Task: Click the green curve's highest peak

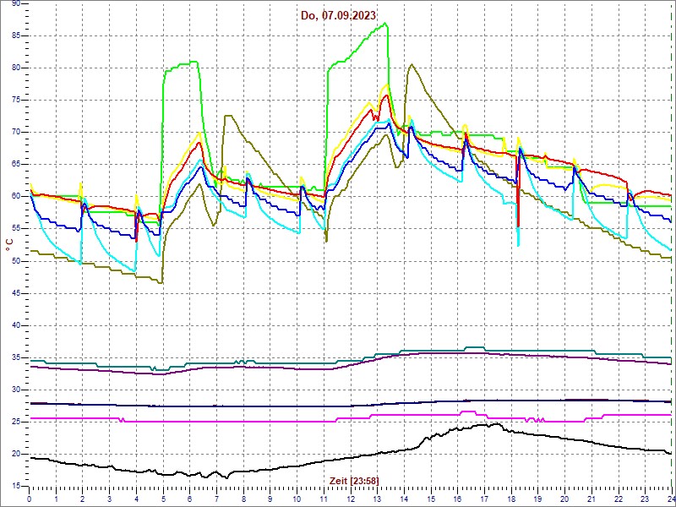Action: 385,24
